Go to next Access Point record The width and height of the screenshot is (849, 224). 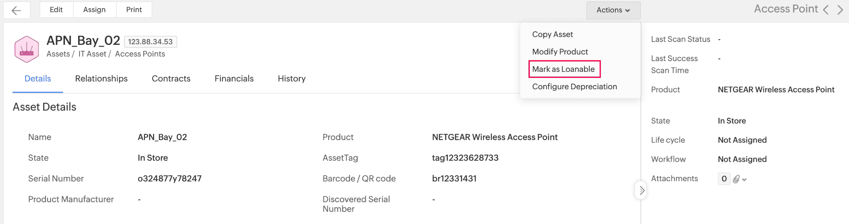point(840,10)
